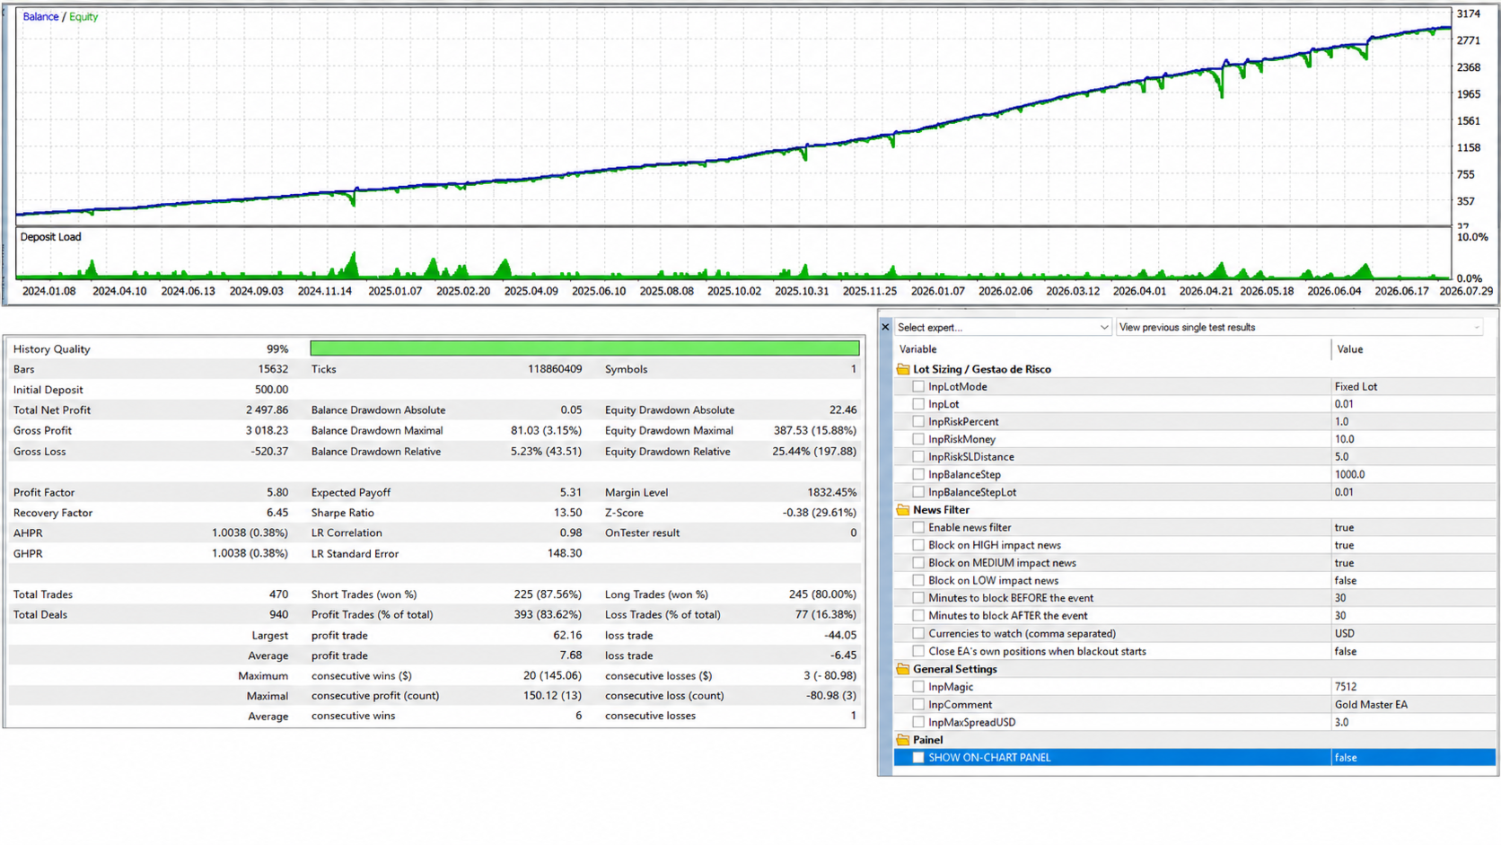Click the News Filter folder icon
The image size is (1501, 845).
click(x=903, y=510)
